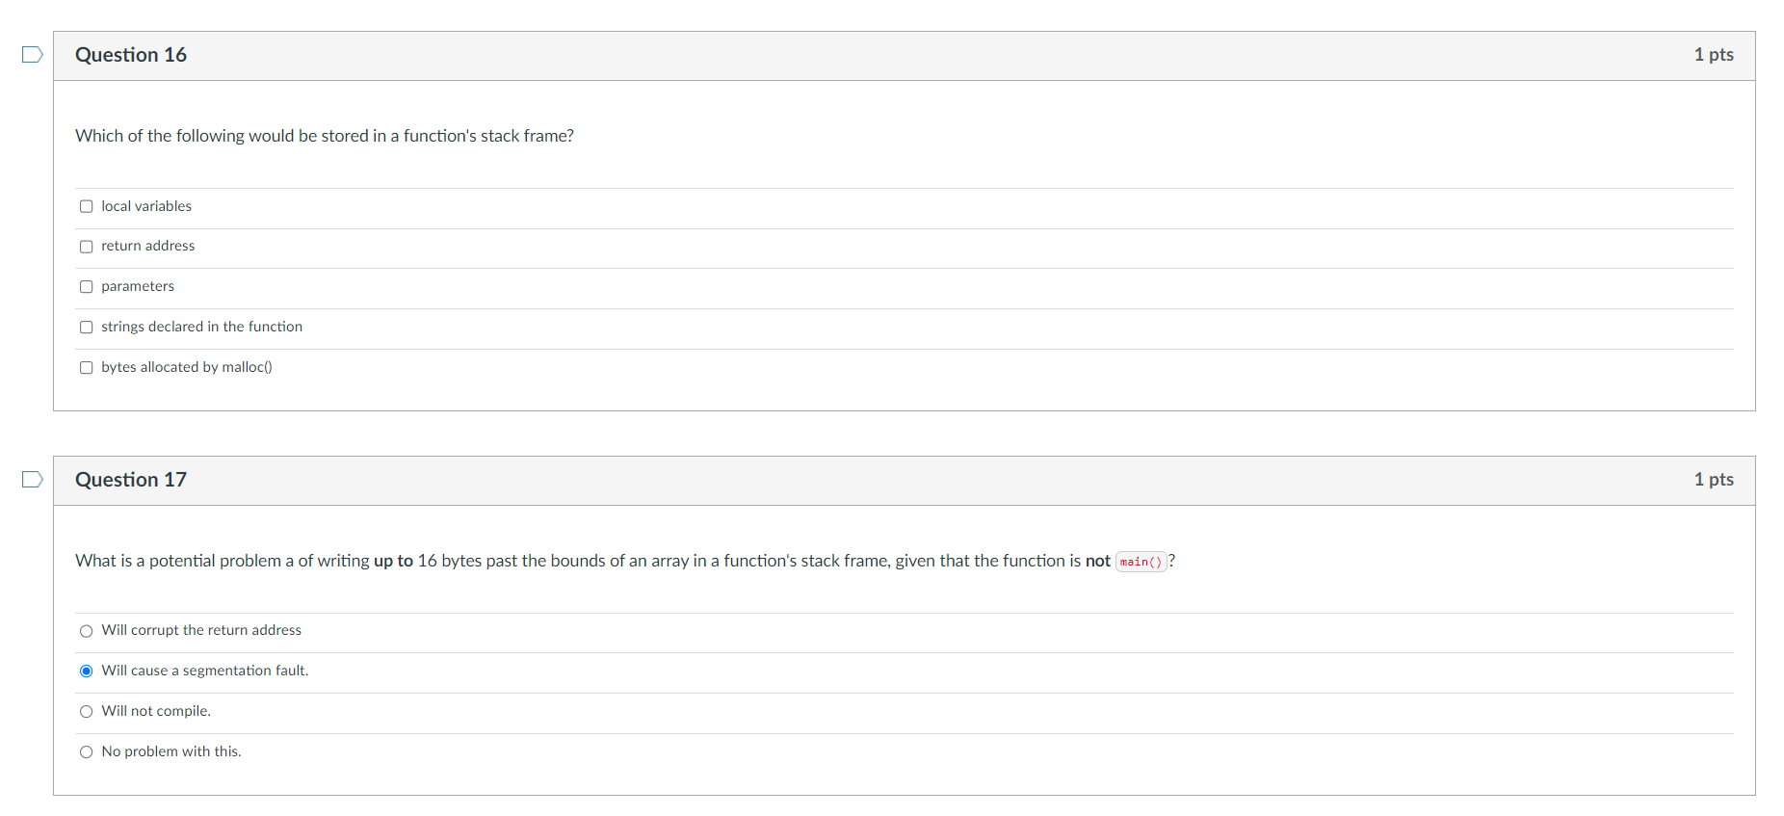Tick 'bytes allocated by malloc()' checkbox

click(87, 368)
